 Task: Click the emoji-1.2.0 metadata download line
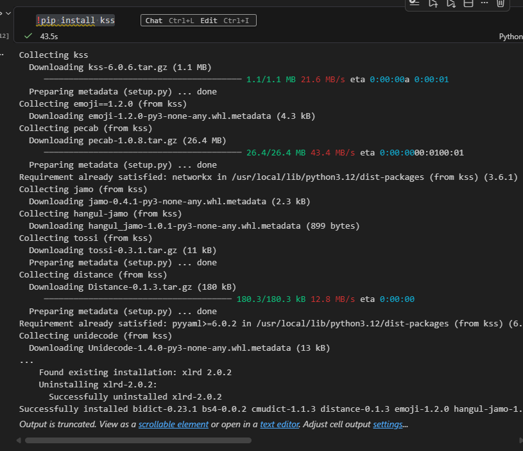(x=172, y=116)
